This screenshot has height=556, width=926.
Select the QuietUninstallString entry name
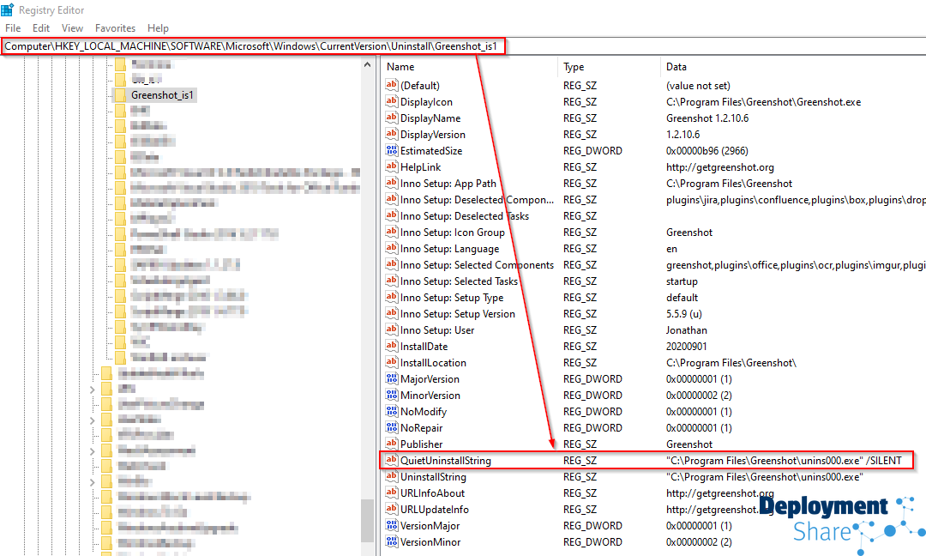pos(446,460)
